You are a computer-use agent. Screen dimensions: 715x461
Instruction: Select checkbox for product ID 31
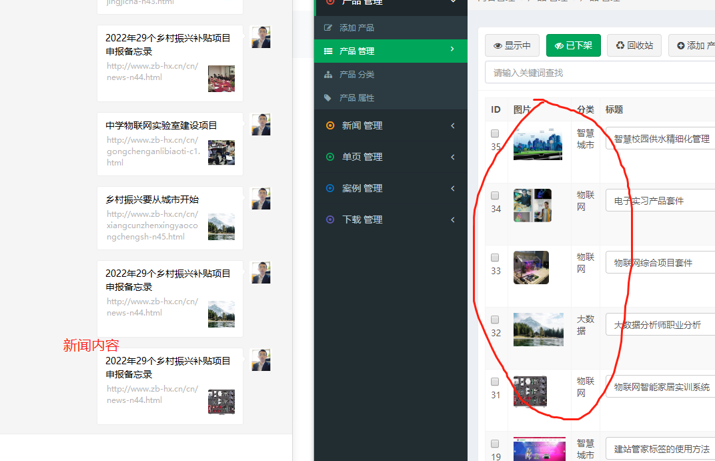click(x=495, y=382)
